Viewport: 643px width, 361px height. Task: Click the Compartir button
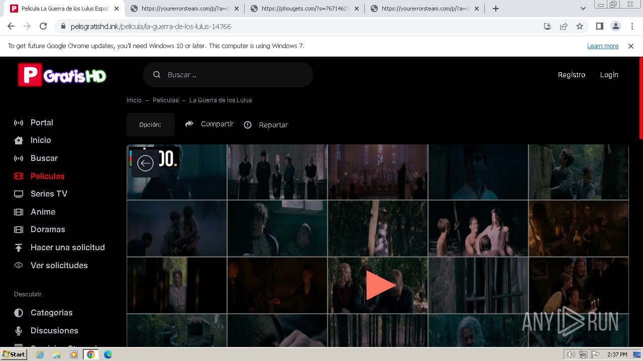(209, 124)
